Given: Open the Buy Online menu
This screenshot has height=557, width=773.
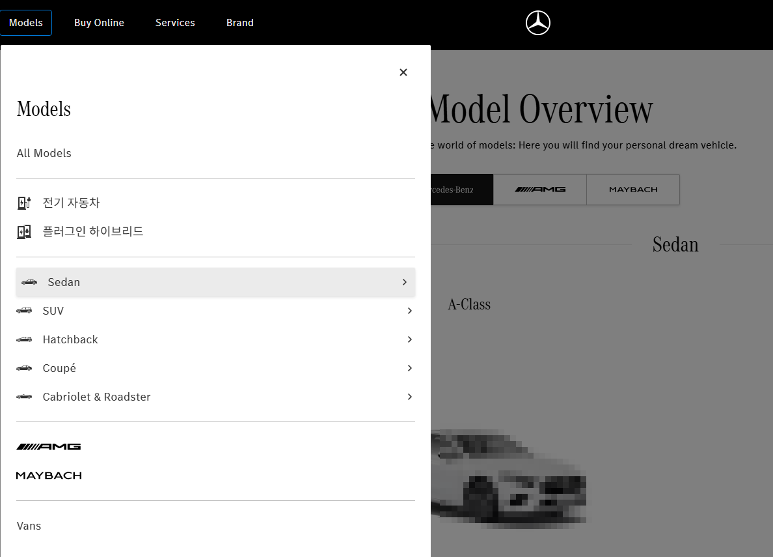Looking at the screenshot, I should tap(99, 23).
